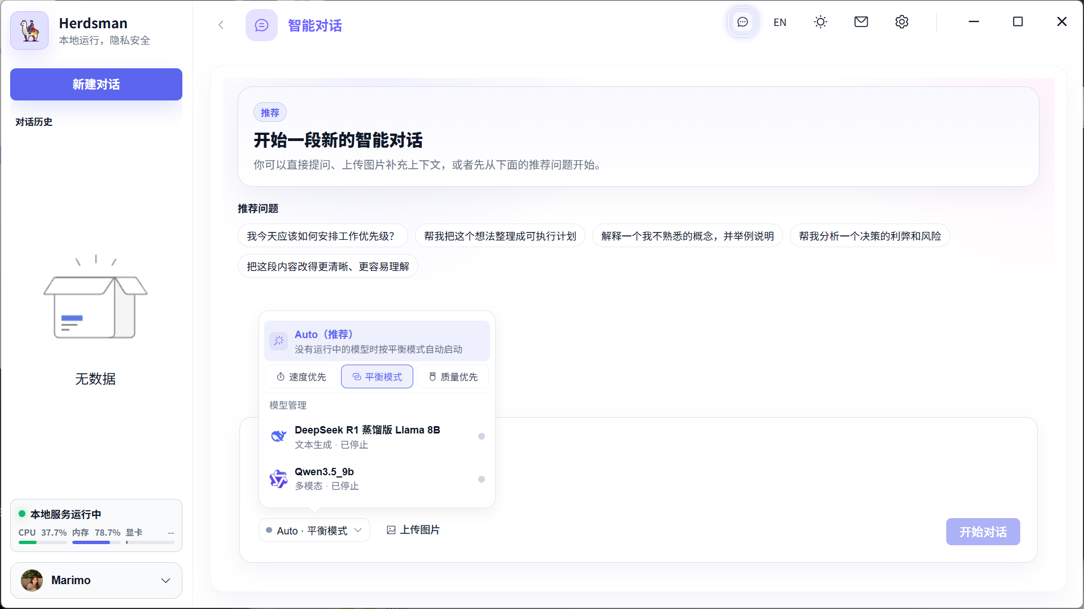1084x609 pixels.
Task: Select question 把这段内容改得更清晰、更容易理解
Action: point(327,266)
